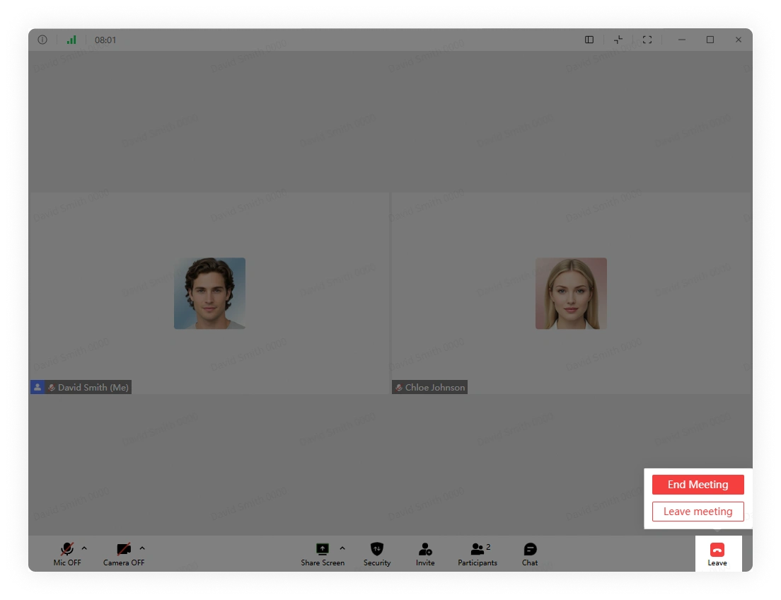Maximize the meeting window
The image size is (781, 600).
click(x=710, y=40)
